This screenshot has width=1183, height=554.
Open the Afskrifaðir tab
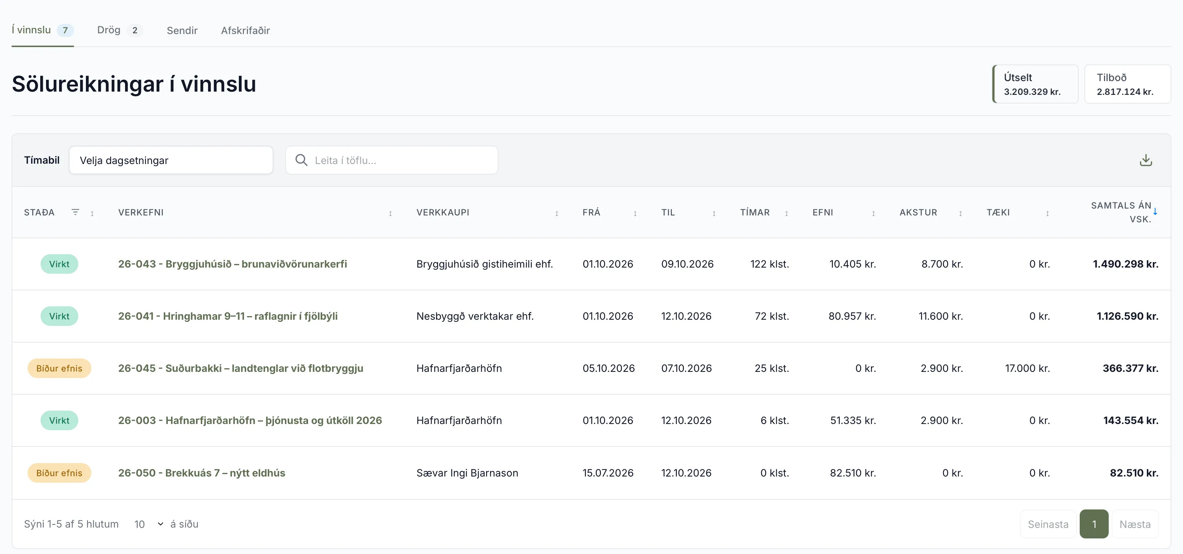click(245, 30)
